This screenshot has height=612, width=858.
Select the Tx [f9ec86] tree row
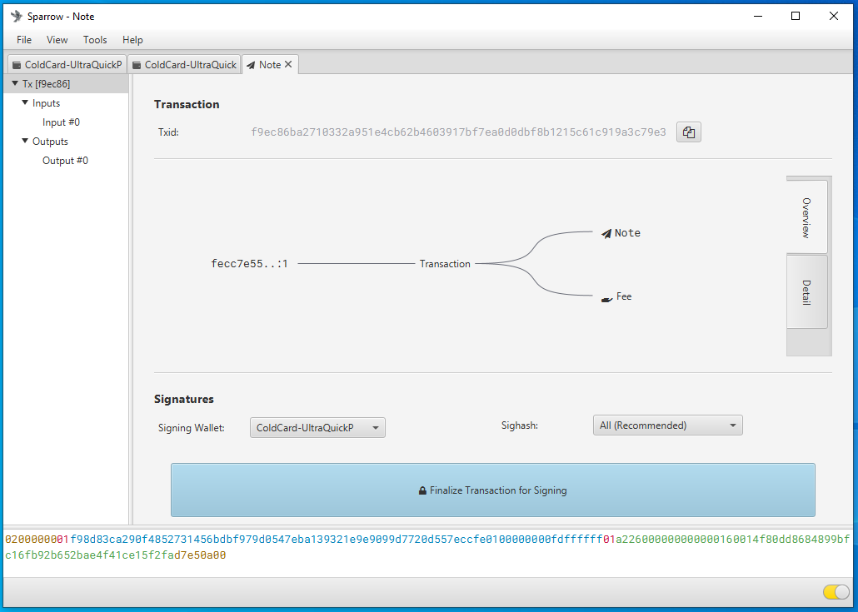coord(66,83)
